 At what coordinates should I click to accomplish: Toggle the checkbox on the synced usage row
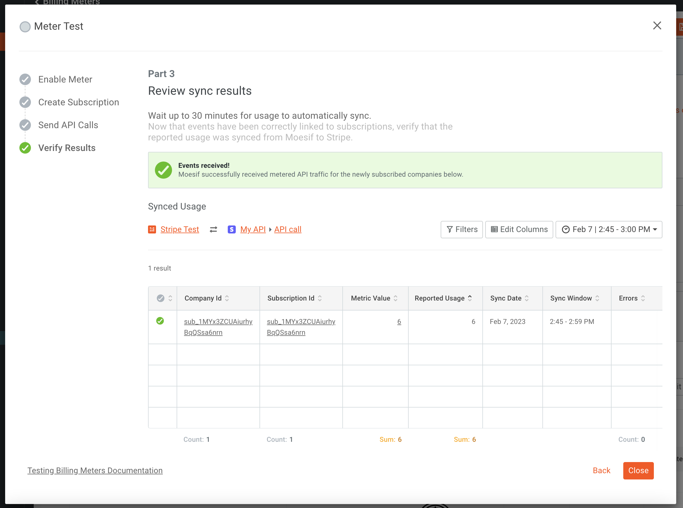(x=160, y=321)
